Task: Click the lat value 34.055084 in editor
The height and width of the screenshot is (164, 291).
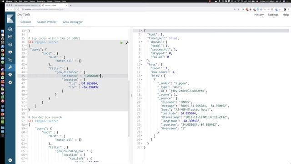Action: tap(90, 83)
